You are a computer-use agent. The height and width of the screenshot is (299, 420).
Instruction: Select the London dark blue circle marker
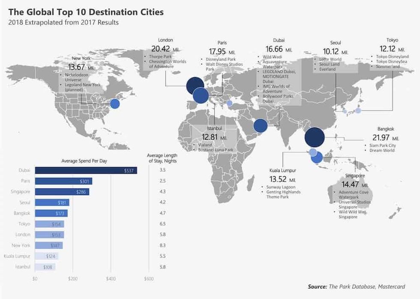[x=195, y=86]
